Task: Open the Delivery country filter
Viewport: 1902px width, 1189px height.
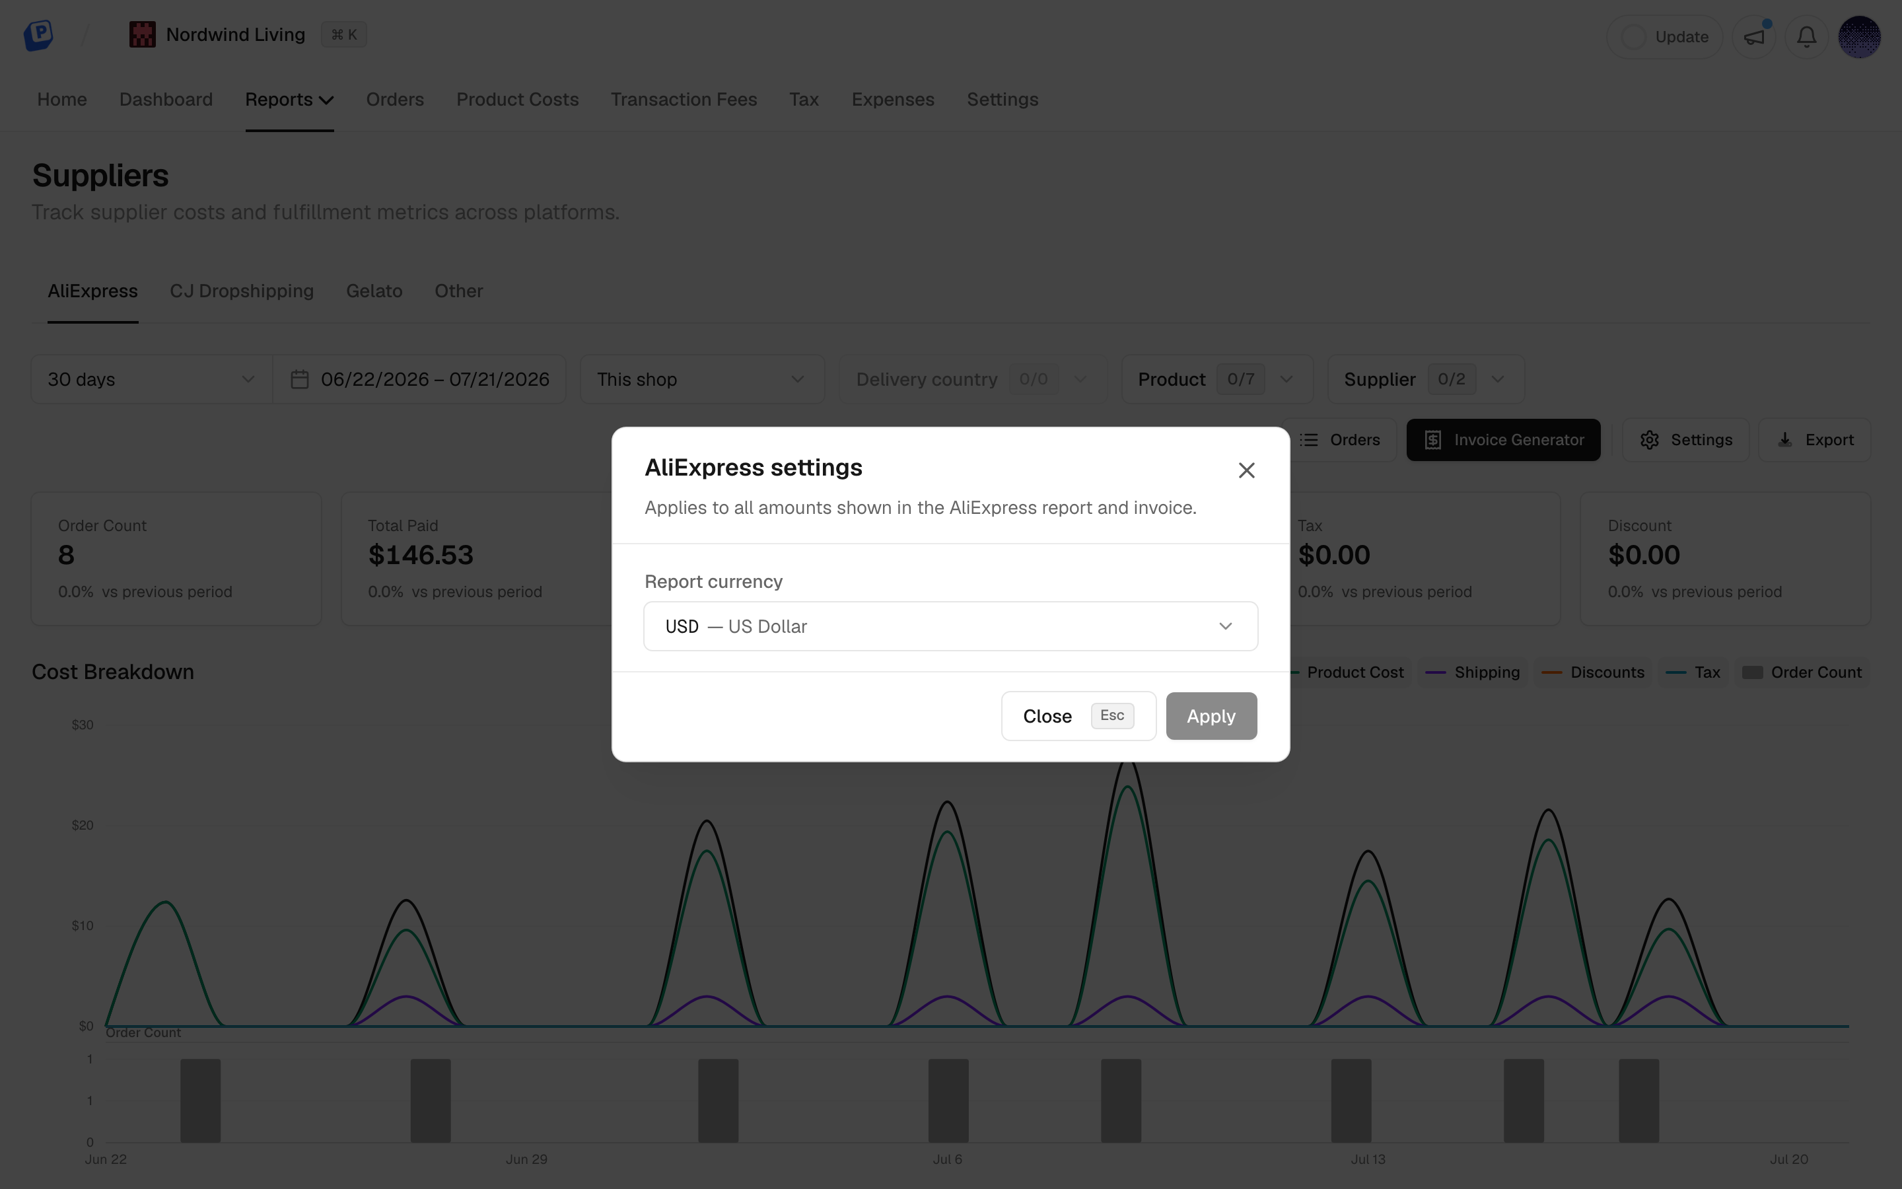Action: [973, 379]
